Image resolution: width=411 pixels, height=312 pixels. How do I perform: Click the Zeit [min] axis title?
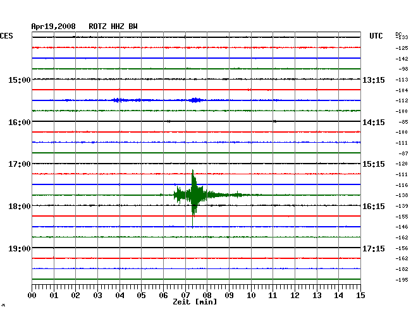point(195,302)
